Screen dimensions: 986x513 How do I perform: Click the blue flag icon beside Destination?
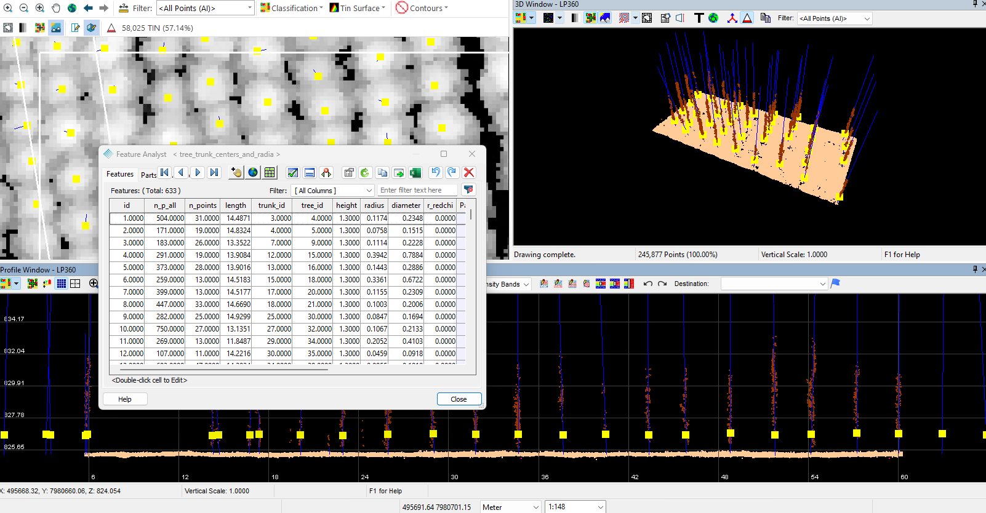[x=835, y=284]
